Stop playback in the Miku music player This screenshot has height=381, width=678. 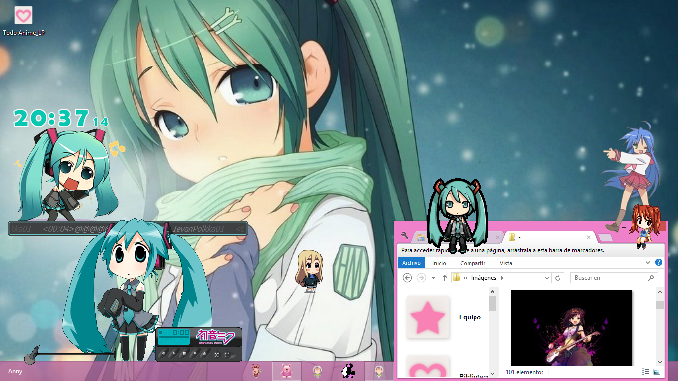tap(185, 353)
